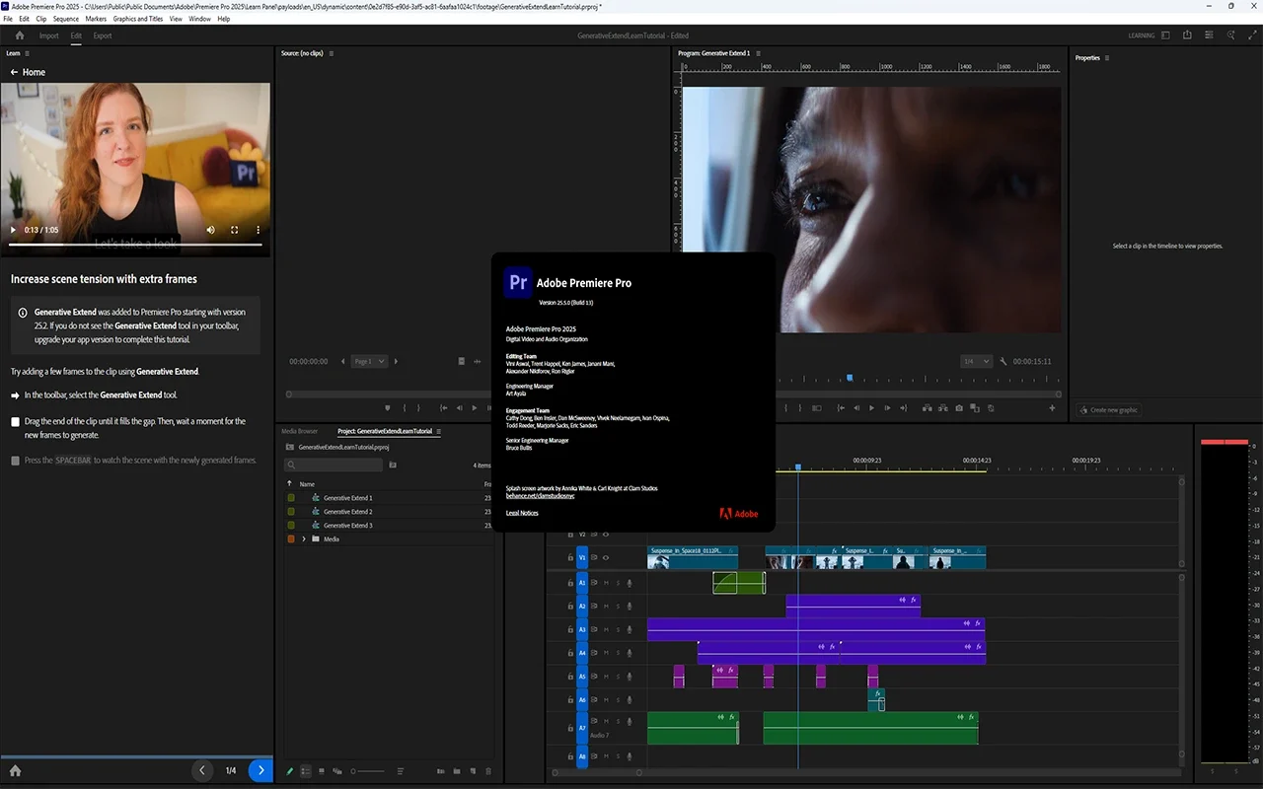This screenshot has height=789, width=1263.
Task: Toggle fullscreen on the tutorial video
Action: [235, 230]
